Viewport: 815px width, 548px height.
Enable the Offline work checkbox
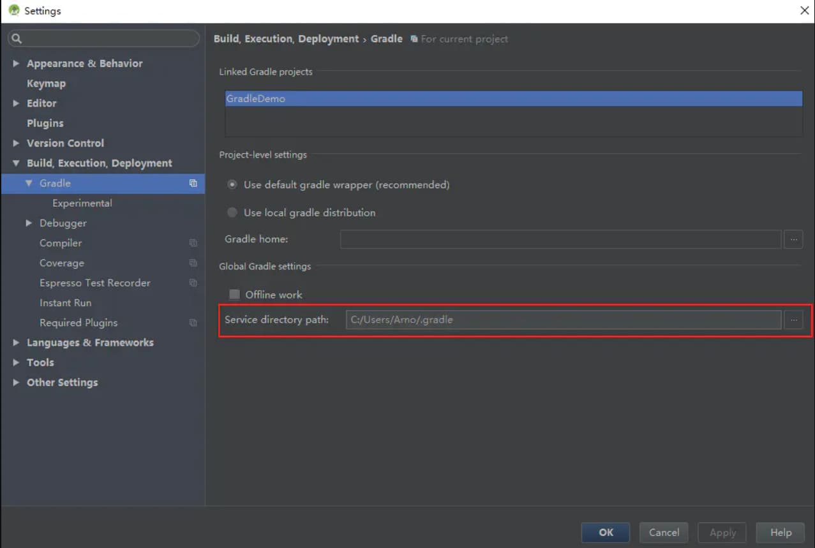coord(235,294)
